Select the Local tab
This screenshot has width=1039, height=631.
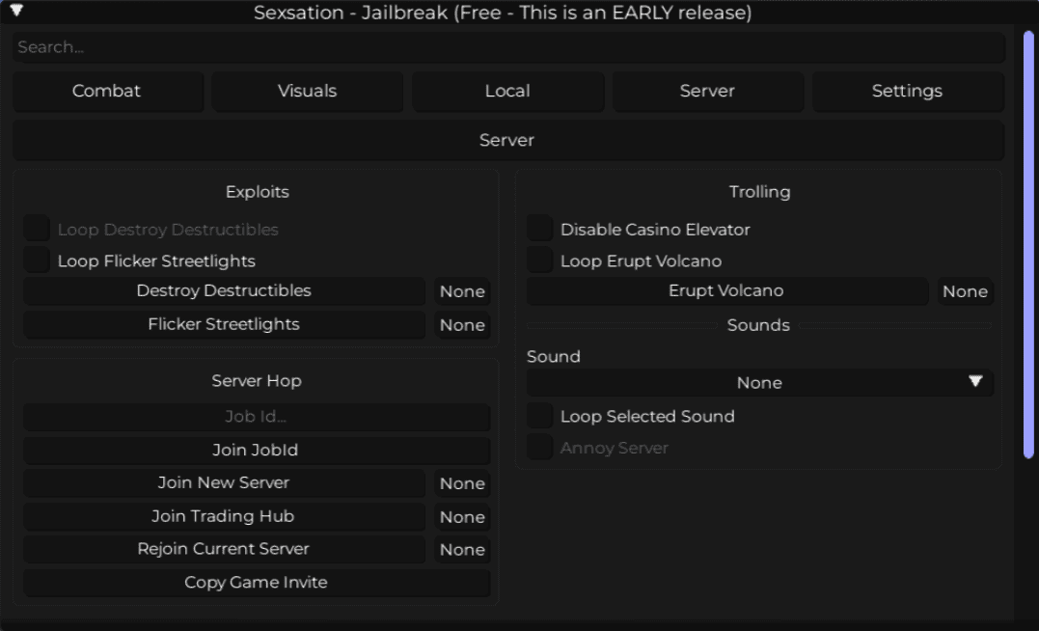coord(507,91)
